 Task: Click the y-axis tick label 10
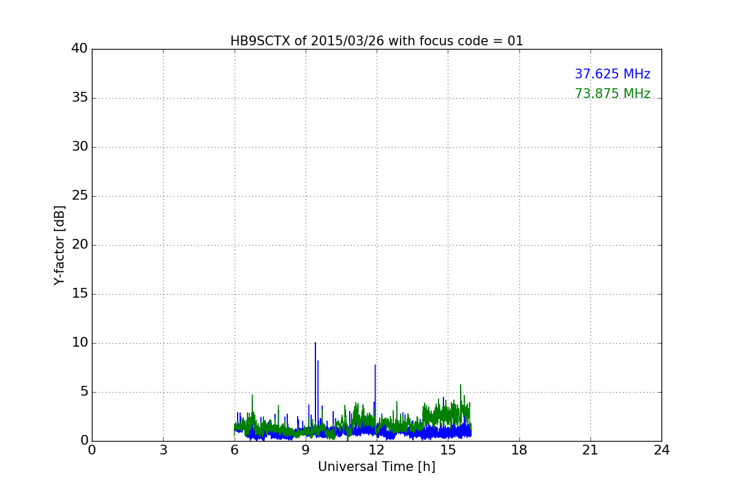pos(80,343)
